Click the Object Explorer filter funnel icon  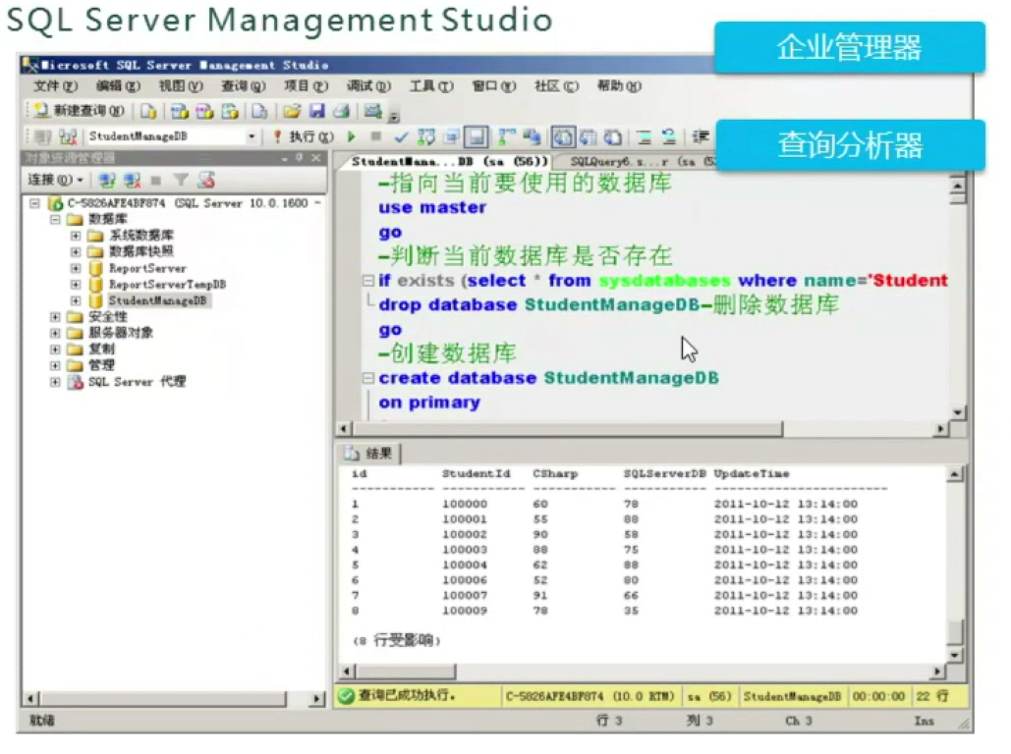click(181, 181)
